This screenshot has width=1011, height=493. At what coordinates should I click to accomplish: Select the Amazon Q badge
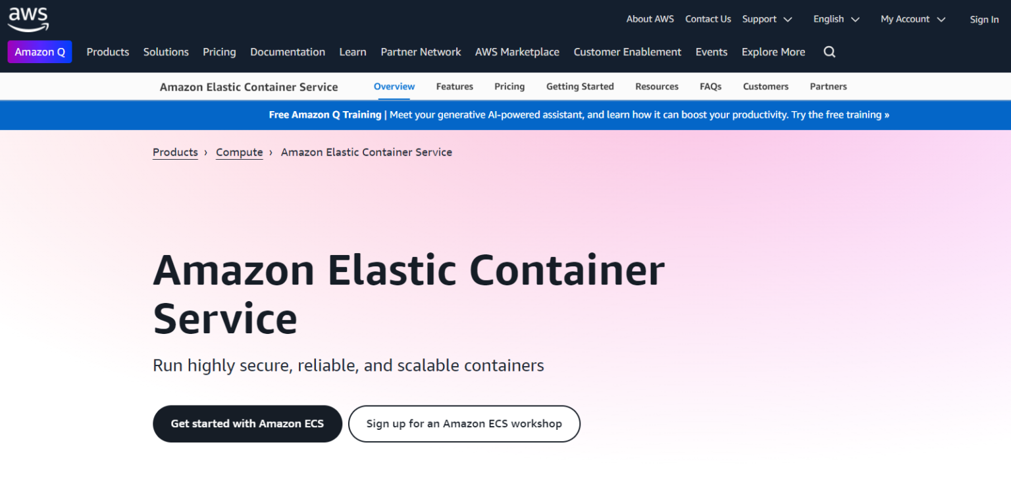pyautogui.click(x=39, y=51)
